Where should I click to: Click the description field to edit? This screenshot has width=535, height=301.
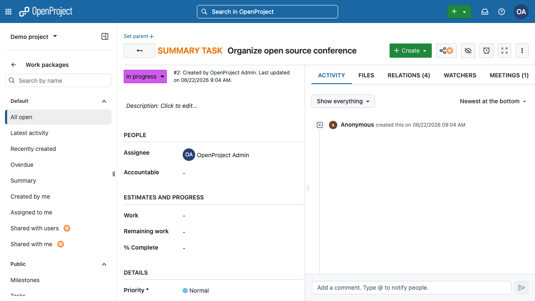pyautogui.click(x=213, y=106)
